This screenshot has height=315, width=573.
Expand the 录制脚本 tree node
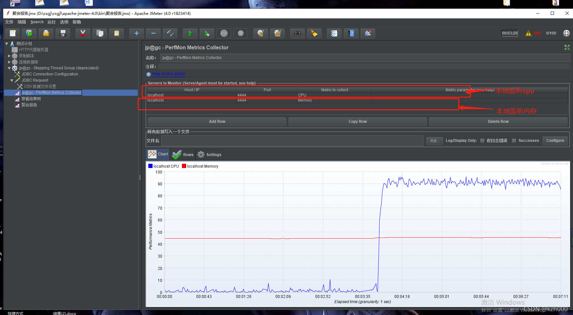[x=9, y=56]
